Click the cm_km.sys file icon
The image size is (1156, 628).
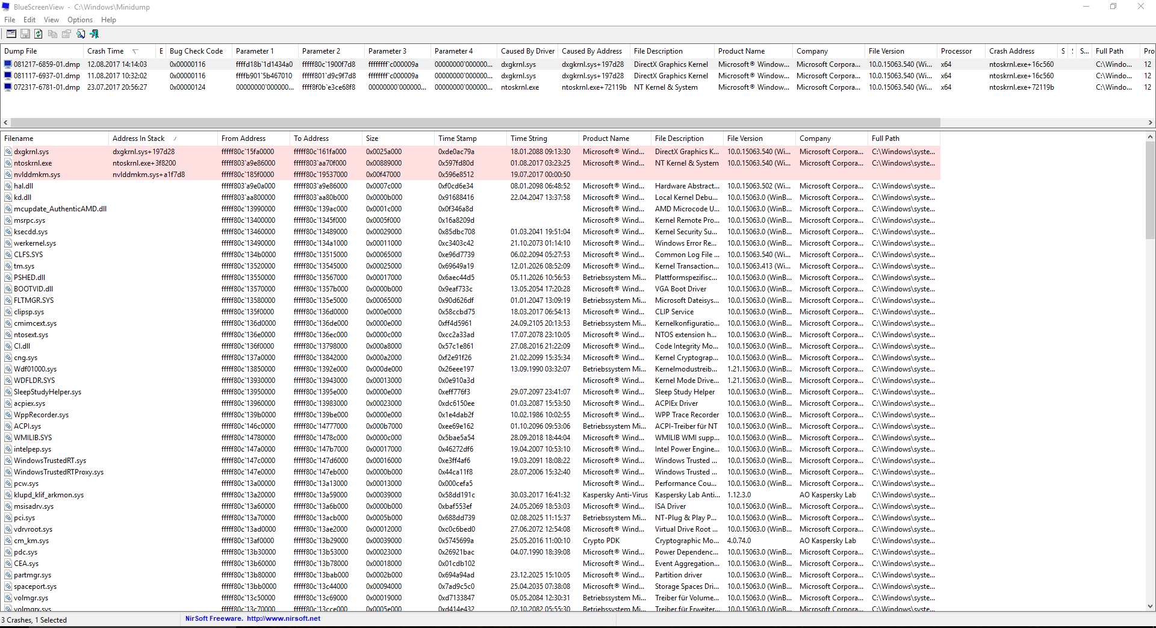(x=8, y=541)
